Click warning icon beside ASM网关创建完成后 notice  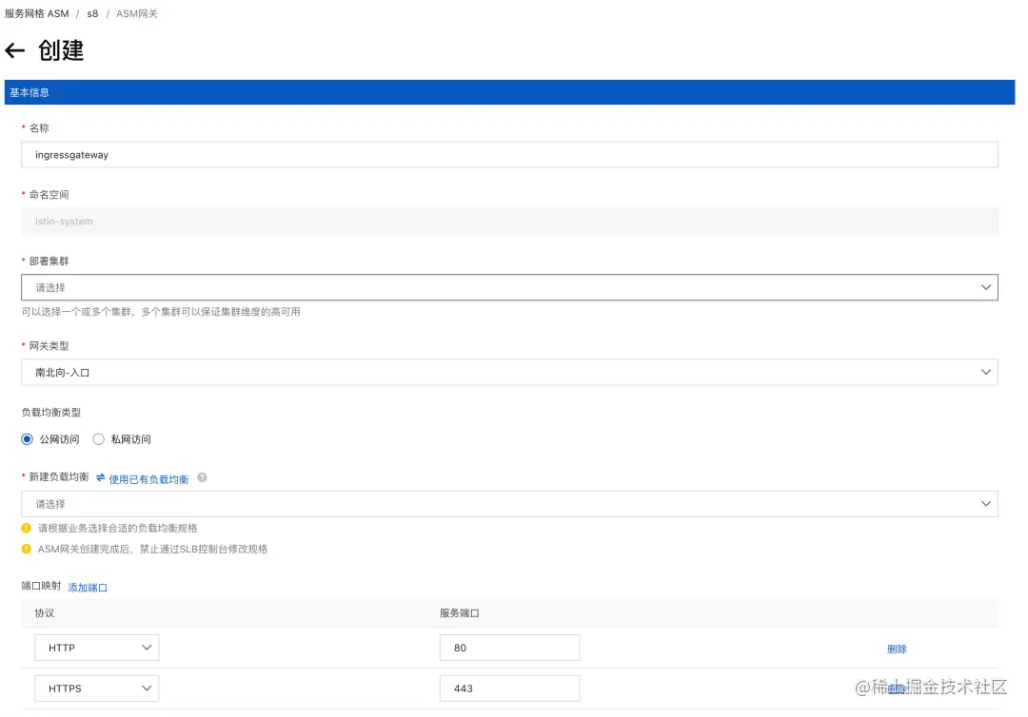click(27, 549)
